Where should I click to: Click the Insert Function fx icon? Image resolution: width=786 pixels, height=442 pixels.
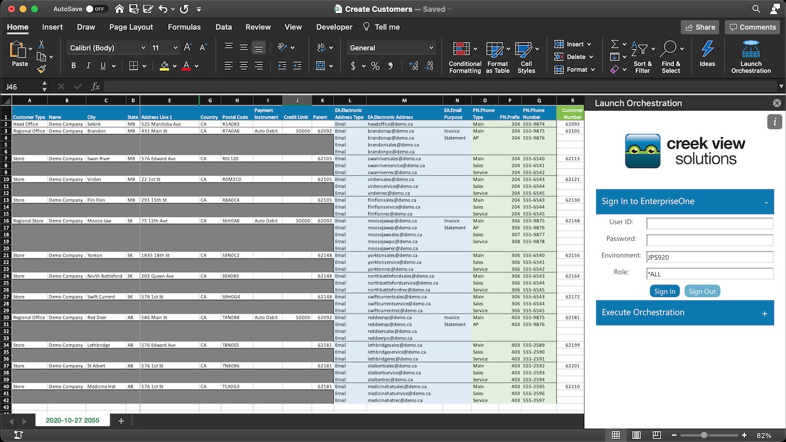(96, 87)
